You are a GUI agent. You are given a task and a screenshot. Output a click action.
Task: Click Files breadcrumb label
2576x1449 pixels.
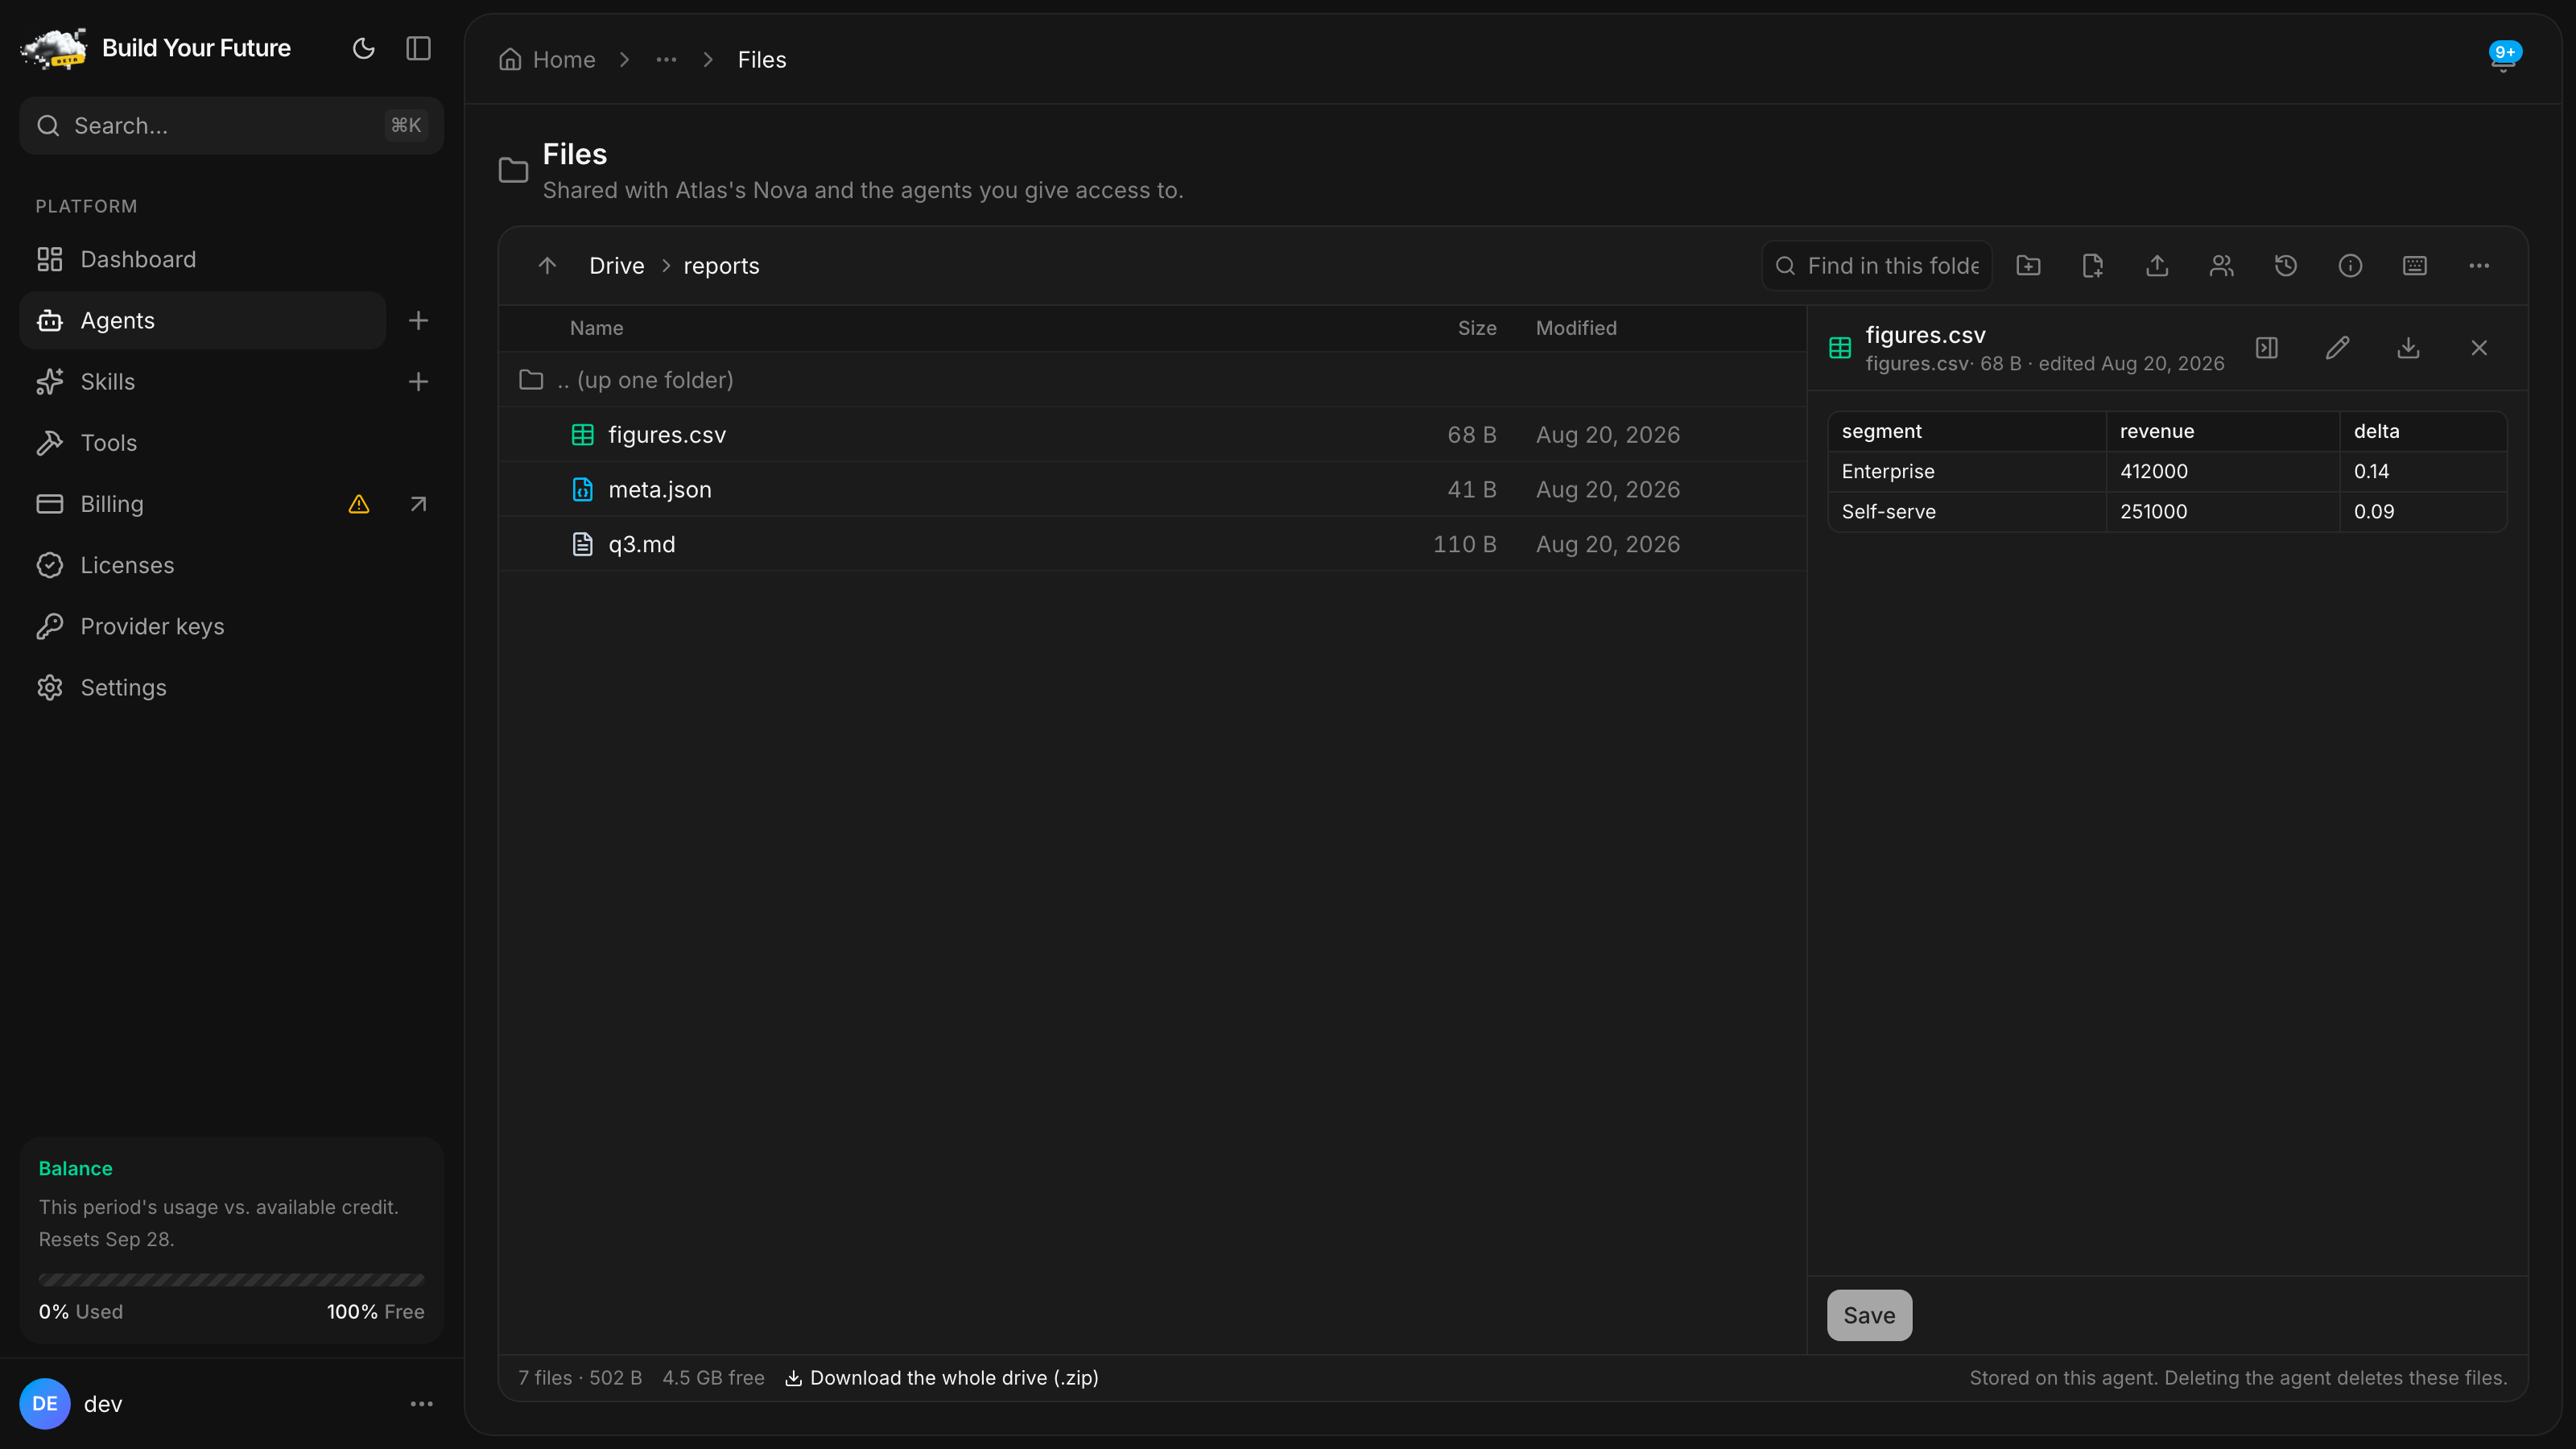(762, 59)
